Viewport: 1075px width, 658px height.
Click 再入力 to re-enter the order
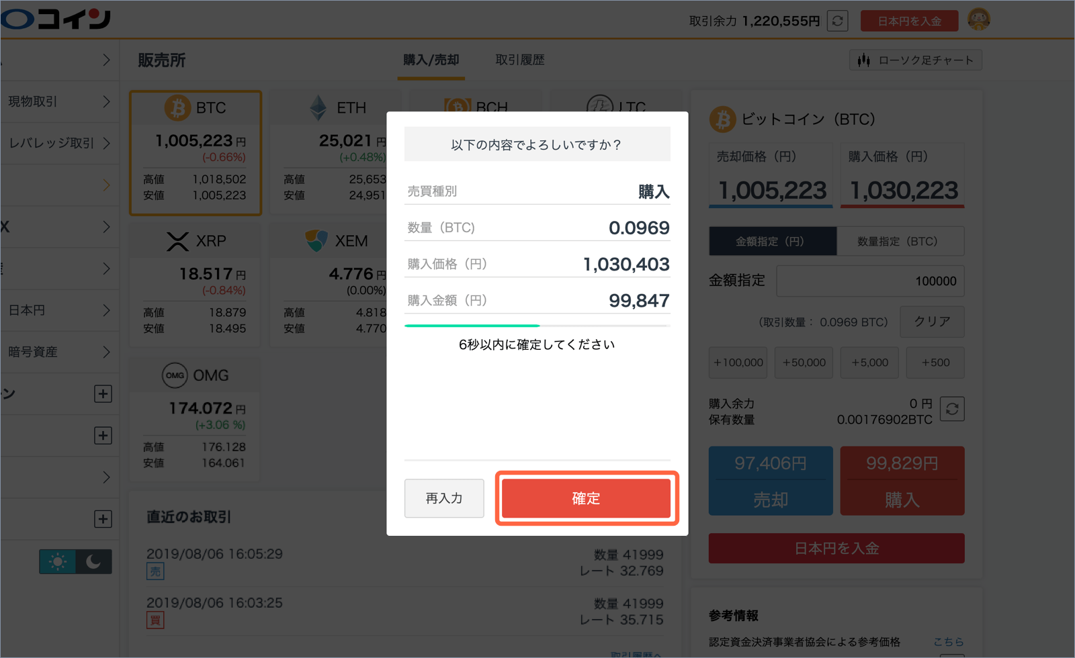coord(444,498)
